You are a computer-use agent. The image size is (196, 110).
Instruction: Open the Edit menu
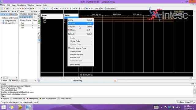[x=8, y=5]
